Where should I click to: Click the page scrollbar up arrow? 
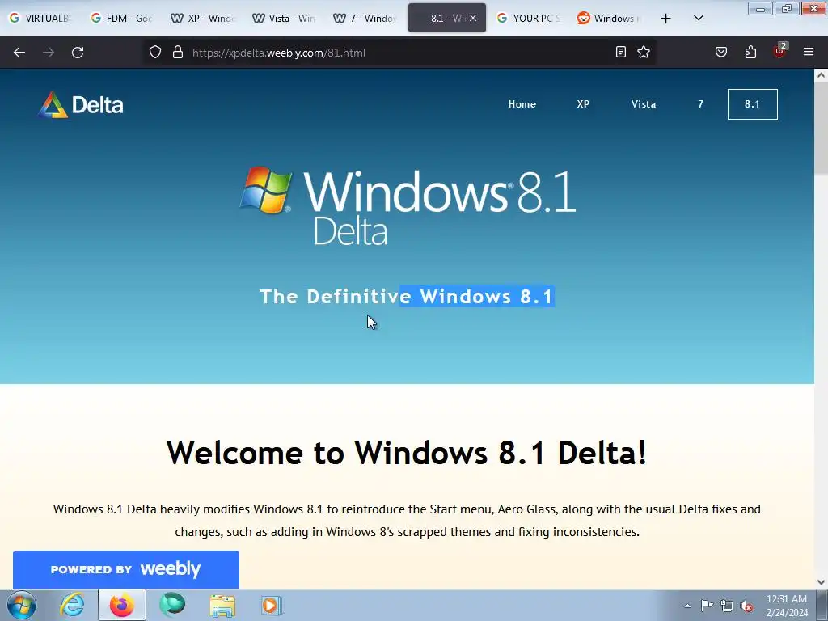[x=821, y=75]
